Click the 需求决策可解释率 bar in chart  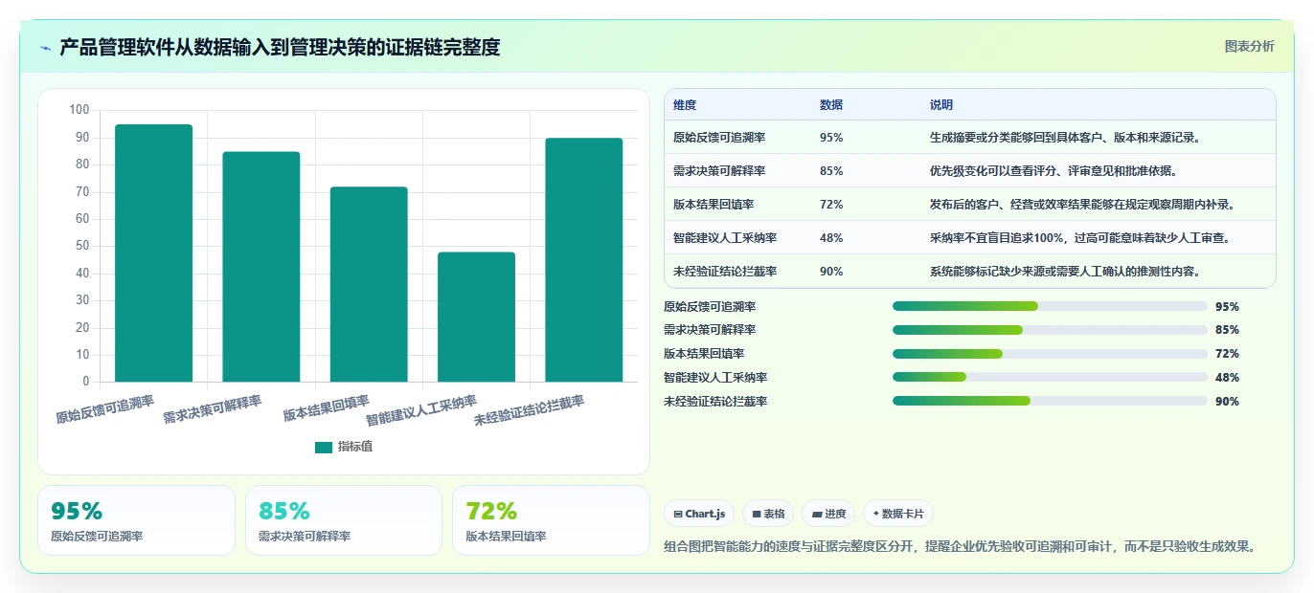point(261,267)
